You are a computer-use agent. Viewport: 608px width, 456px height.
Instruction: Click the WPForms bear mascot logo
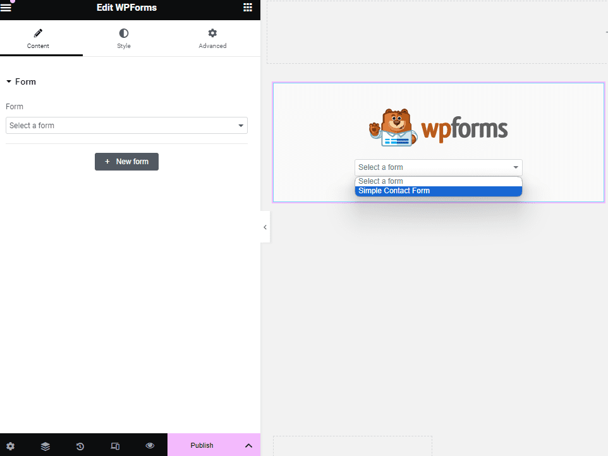[392, 128]
